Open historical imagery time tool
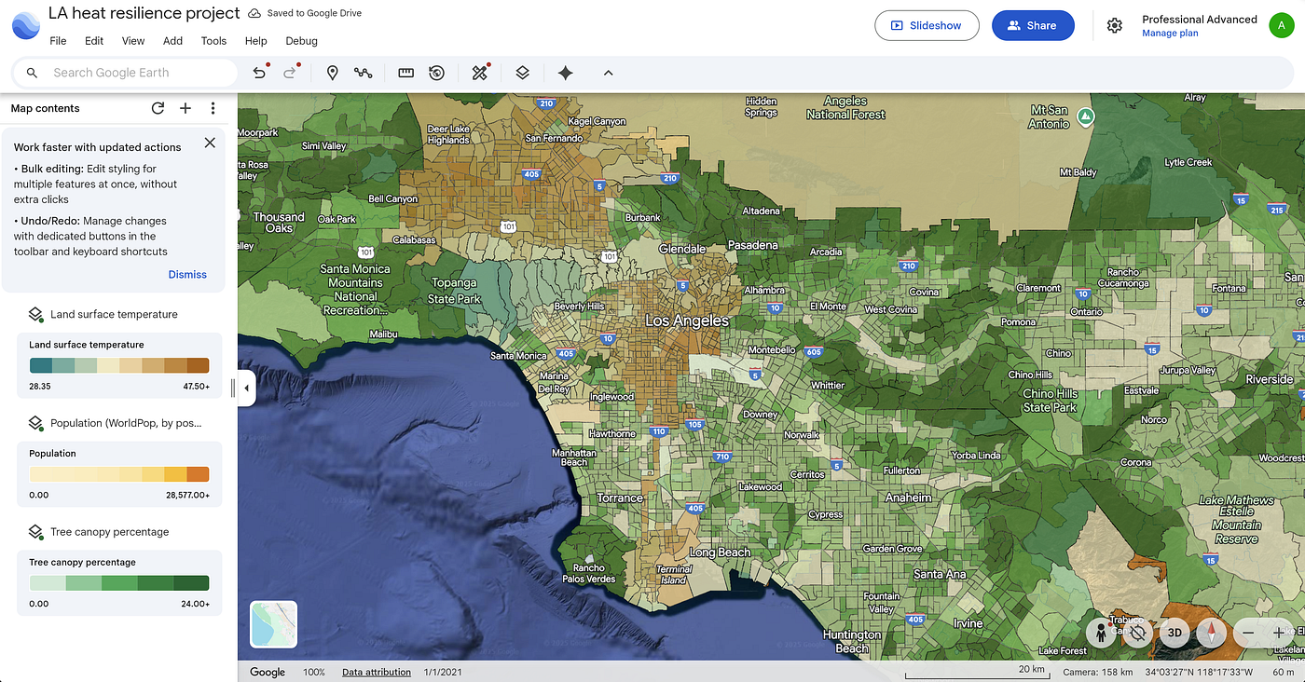The image size is (1305, 682). click(436, 73)
